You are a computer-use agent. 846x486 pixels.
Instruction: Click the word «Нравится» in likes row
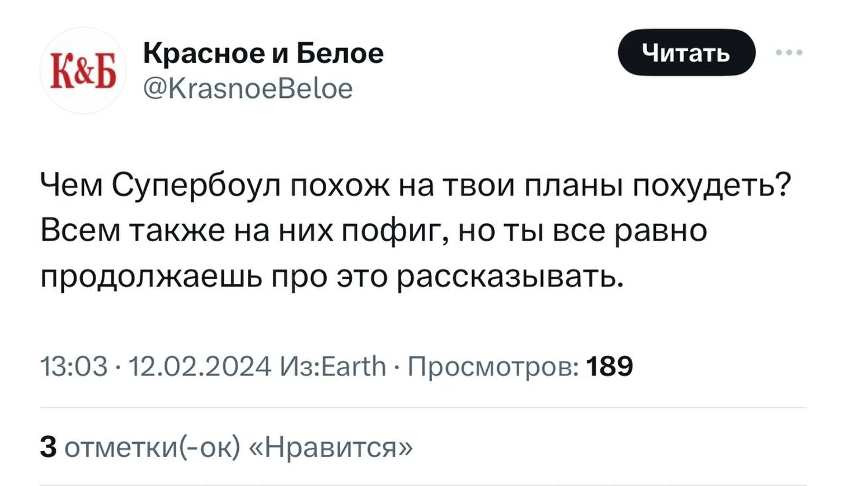(x=331, y=447)
